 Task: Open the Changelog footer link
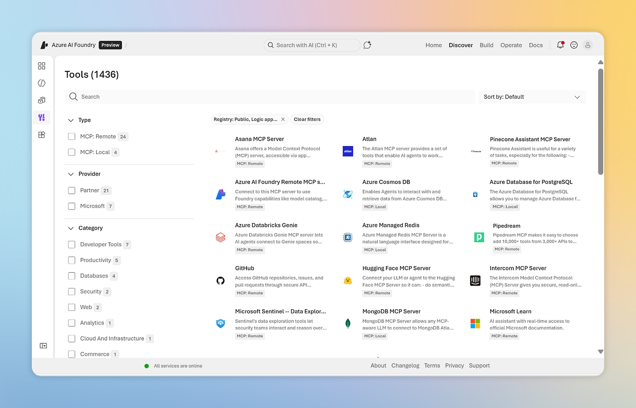click(405, 365)
